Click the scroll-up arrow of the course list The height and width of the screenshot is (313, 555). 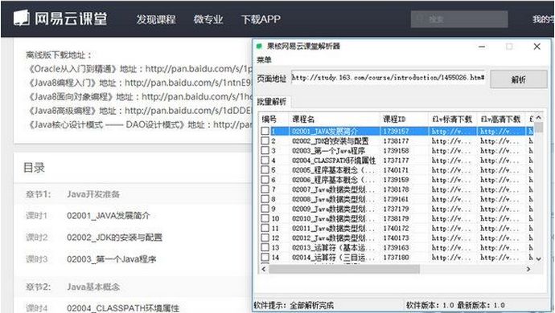(x=539, y=118)
